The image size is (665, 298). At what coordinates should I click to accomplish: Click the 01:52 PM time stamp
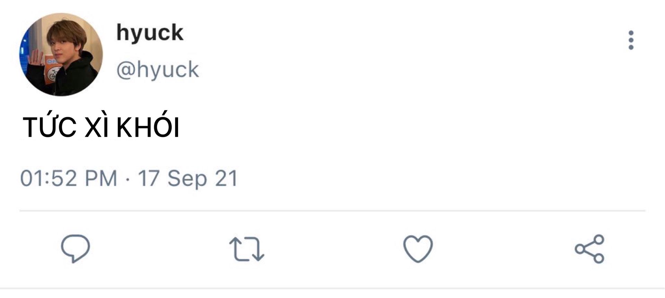(69, 178)
